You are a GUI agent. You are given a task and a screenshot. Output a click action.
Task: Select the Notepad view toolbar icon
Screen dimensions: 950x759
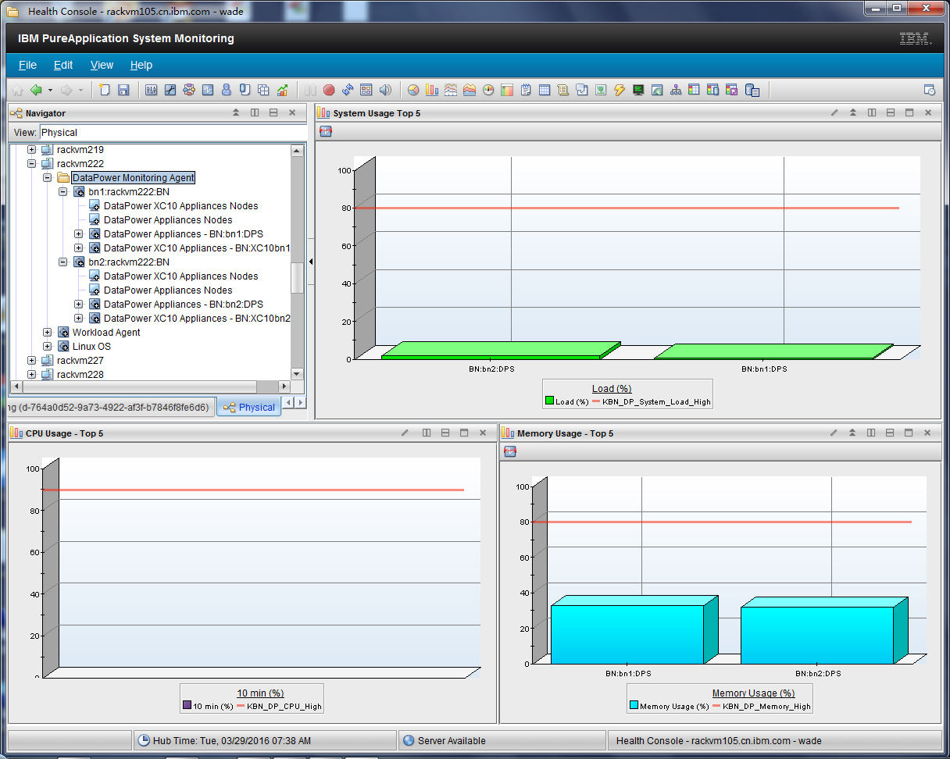[526, 90]
